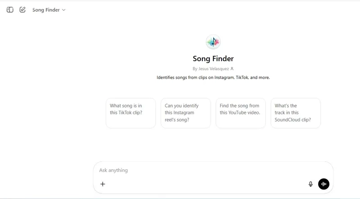
Task: Click the profile icon beside Jesus Velasquez
Action: coord(232,69)
